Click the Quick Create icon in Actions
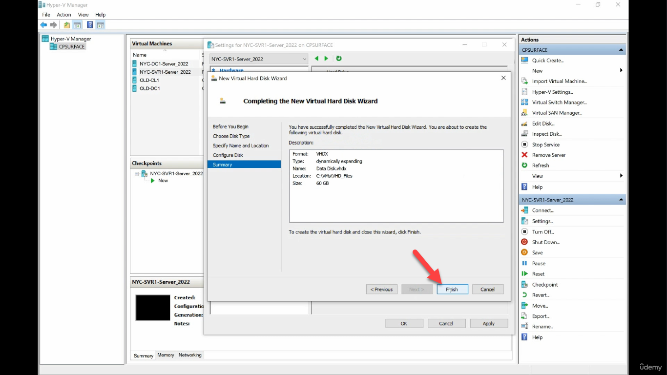 (x=524, y=60)
